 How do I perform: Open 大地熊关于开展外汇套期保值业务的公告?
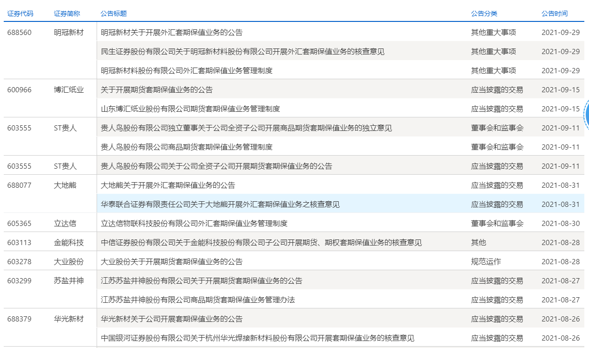coord(168,185)
